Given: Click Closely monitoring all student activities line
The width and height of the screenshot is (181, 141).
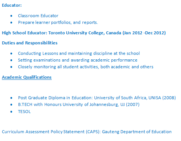Looking at the screenshot, I should [x=85, y=67].
